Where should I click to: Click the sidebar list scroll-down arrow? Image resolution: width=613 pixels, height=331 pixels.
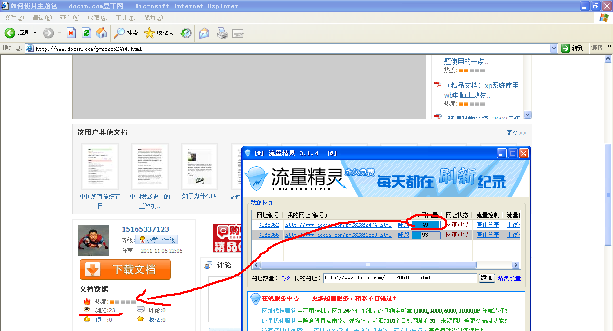528,115
